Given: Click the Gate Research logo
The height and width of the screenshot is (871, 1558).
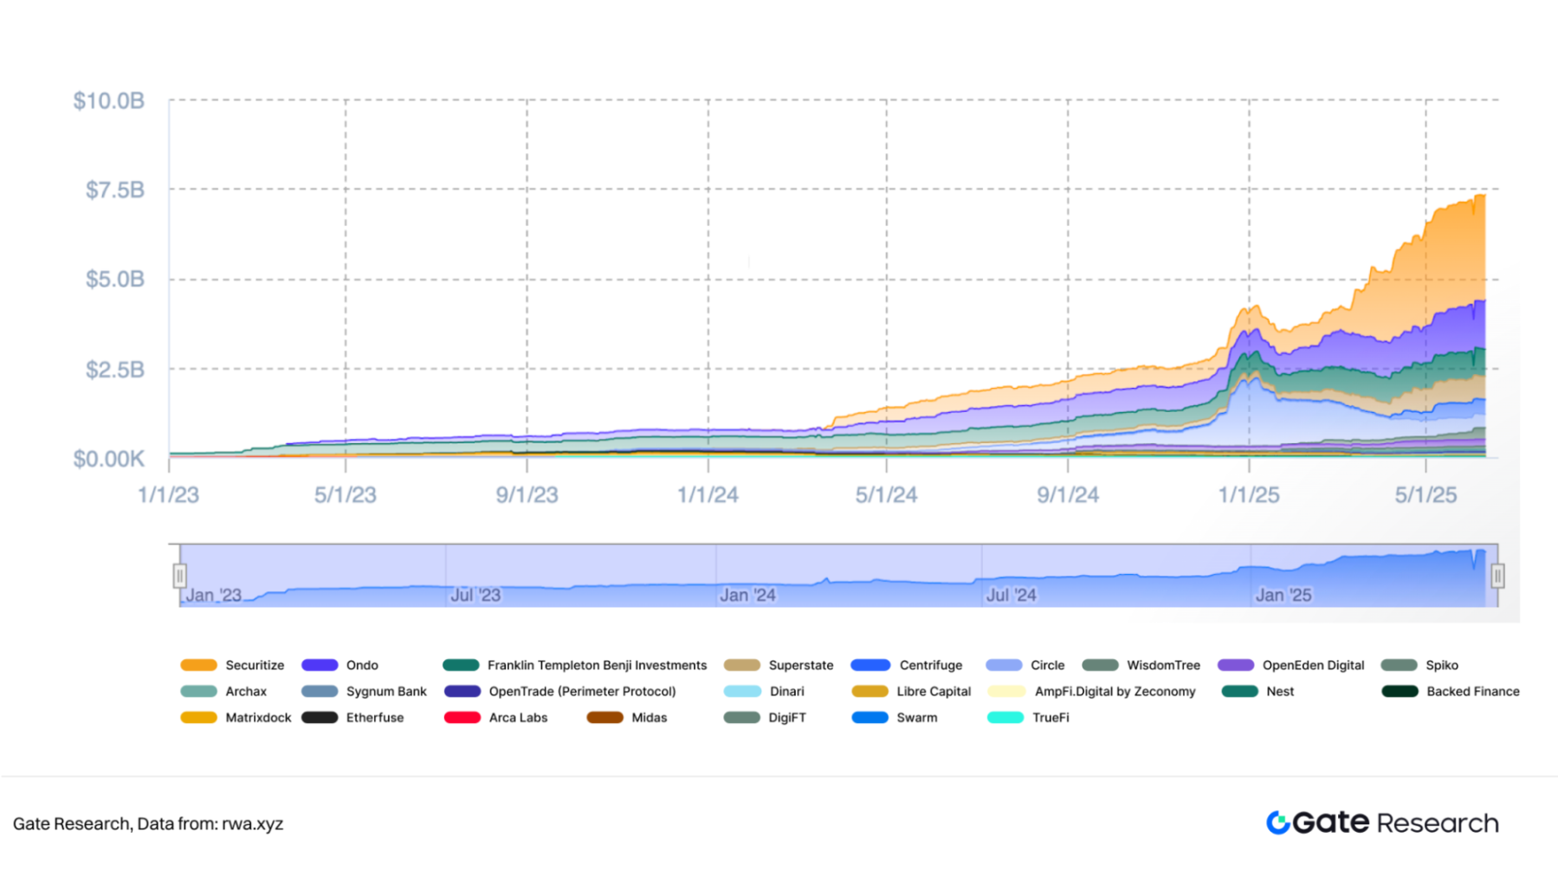Looking at the screenshot, I should pyautogui.click(x=1382, y=823).
